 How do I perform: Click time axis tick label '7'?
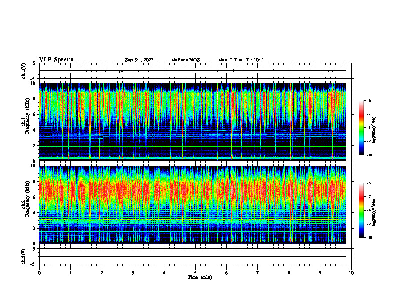pyautogui.click(x=258, y=273)
